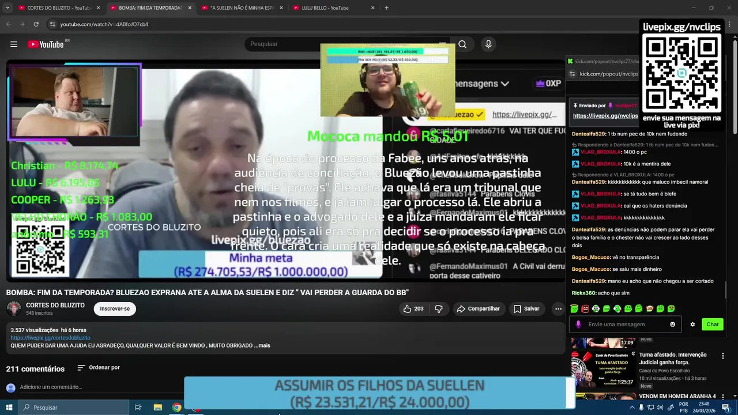Switch to the A SUELEN NÃO É MINHA tab
The width and height of the screenshot is (738, 415).
tap(242, 8)
